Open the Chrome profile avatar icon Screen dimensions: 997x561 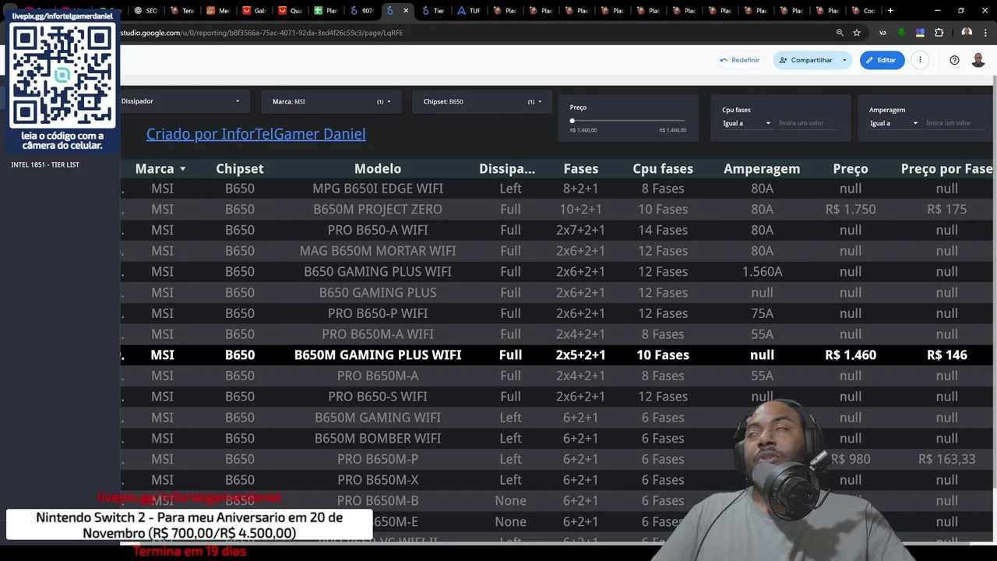point(967,33)
